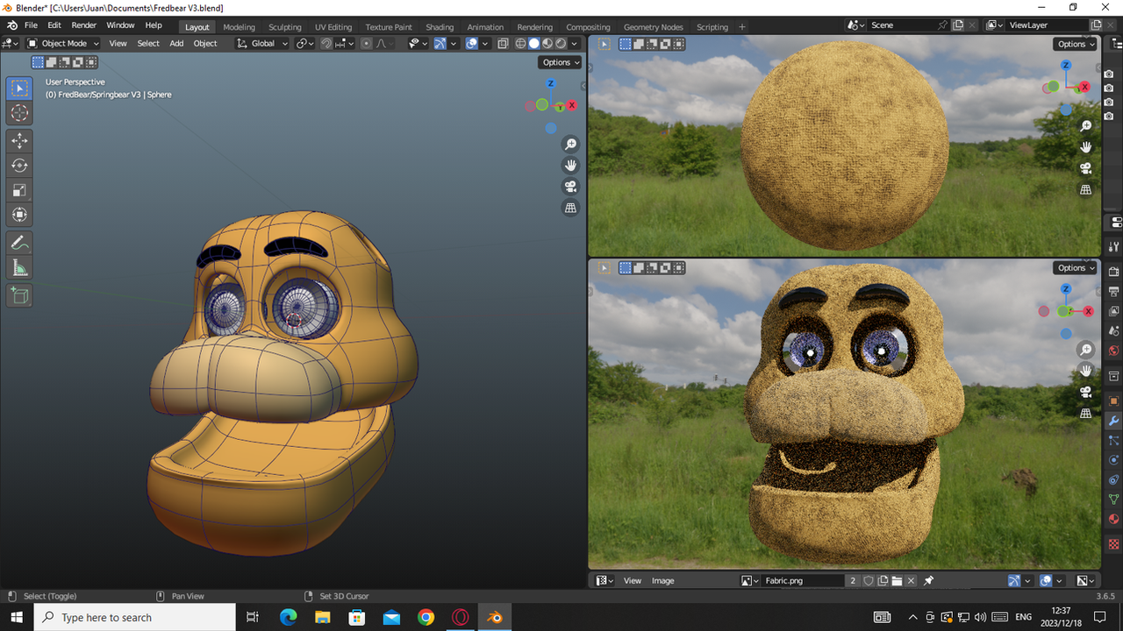Switch to the Geometry Nodes workspace tab
This screenshot has width=1123, height=631.
tap(653, 27)
